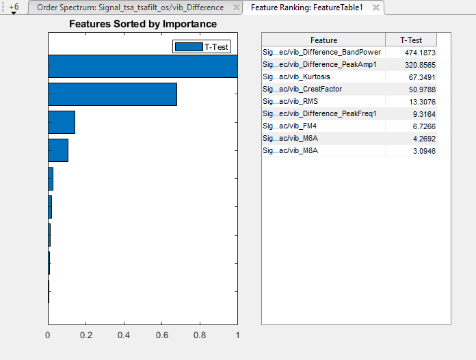
Task: Select the vib_Difference_BandPower feature row
Action: [x=322, y=52]
